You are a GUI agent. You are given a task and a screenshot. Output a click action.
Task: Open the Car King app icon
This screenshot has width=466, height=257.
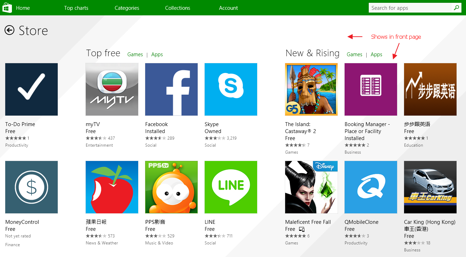click(x=430, y=187)
